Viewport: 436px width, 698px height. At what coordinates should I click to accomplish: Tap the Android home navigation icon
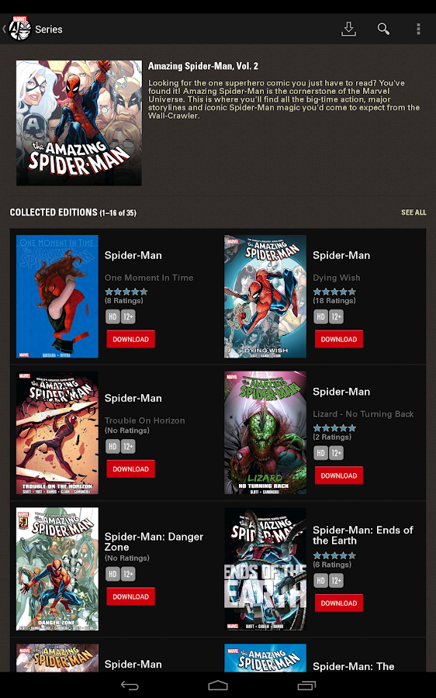coord(218,685)
